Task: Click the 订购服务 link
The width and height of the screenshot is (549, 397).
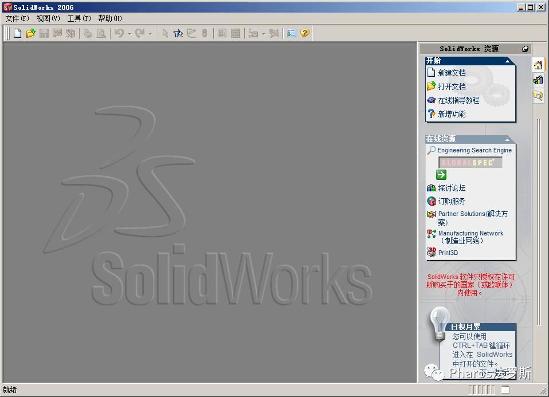Action: tap(452, 201)
